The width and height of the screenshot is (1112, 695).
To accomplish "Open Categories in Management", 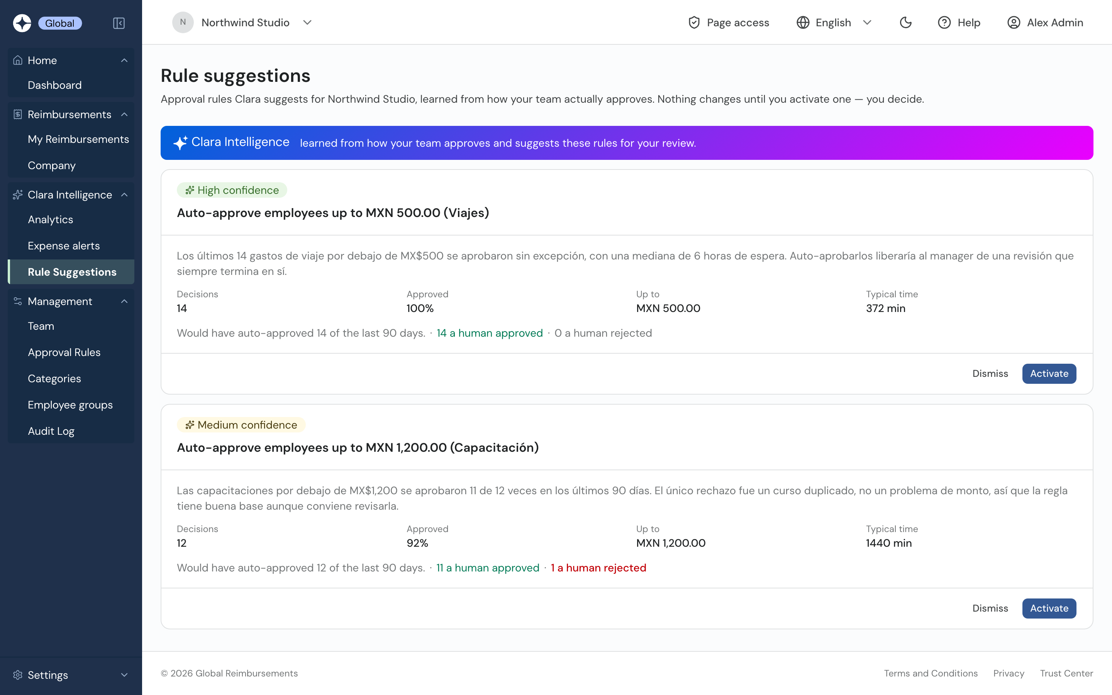I will point(71,379).
